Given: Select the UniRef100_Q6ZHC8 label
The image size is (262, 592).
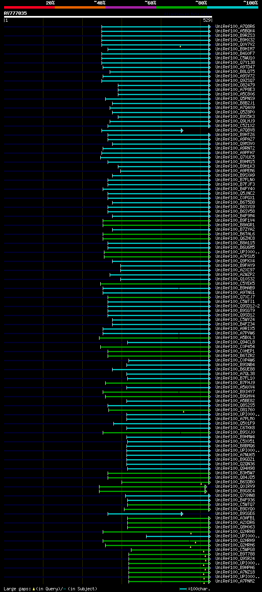Looking at the screenshot, I should coord(235,239).
